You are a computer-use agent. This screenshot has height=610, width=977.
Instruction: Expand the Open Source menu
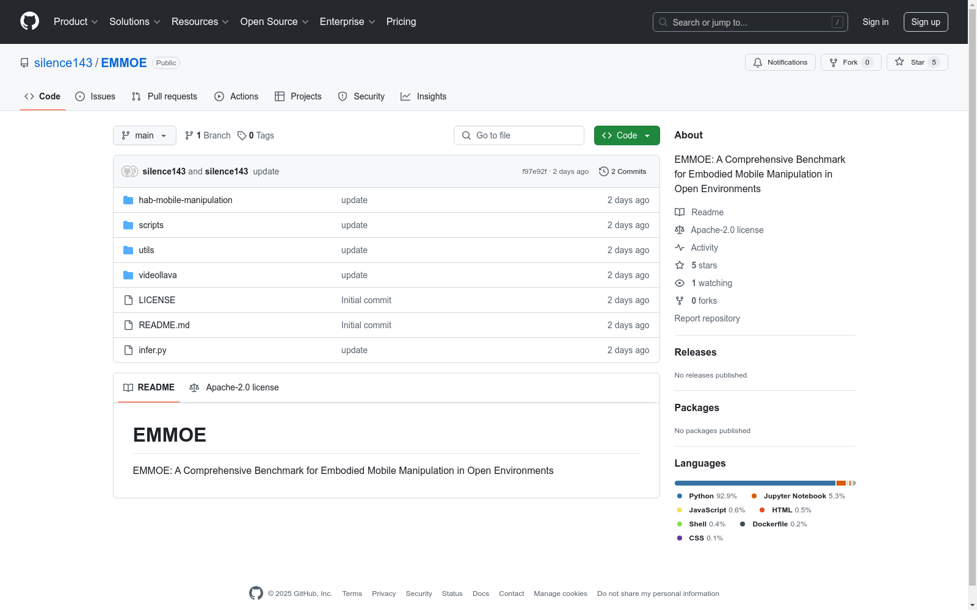point(275,21)
